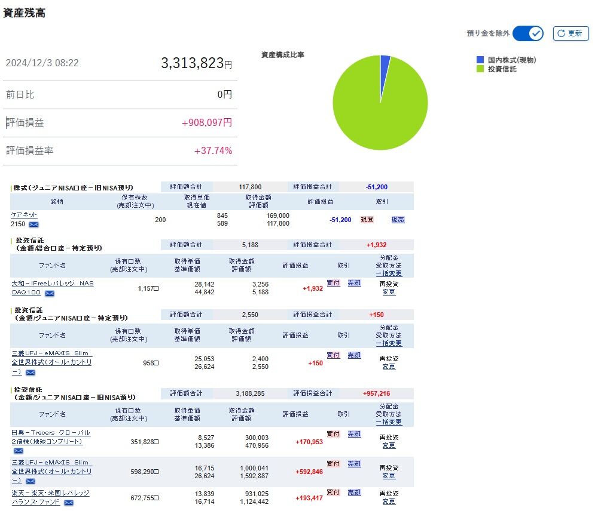Click 変更 for eMAXIS Slim with 598,290口
Image resolution: width=601 pixels, height=514 pixels.
(x=389, y=476)
